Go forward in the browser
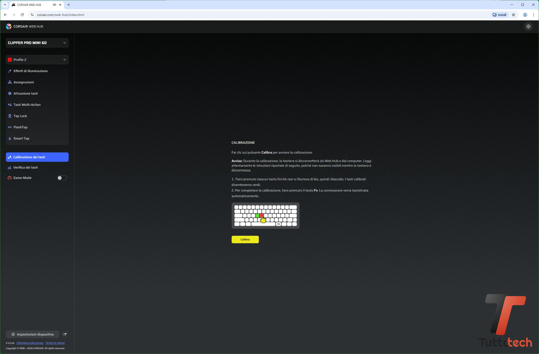 14,15
